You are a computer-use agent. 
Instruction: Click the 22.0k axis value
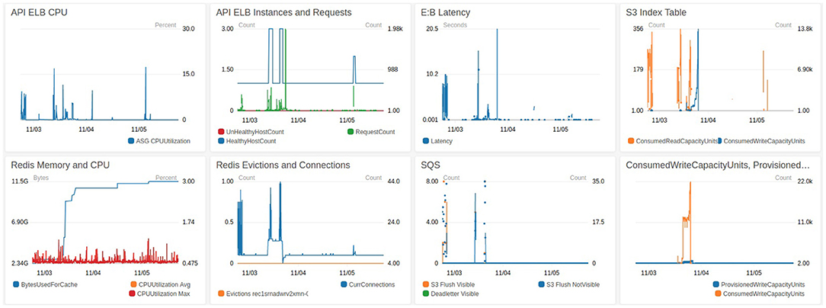tap(806, 181)
